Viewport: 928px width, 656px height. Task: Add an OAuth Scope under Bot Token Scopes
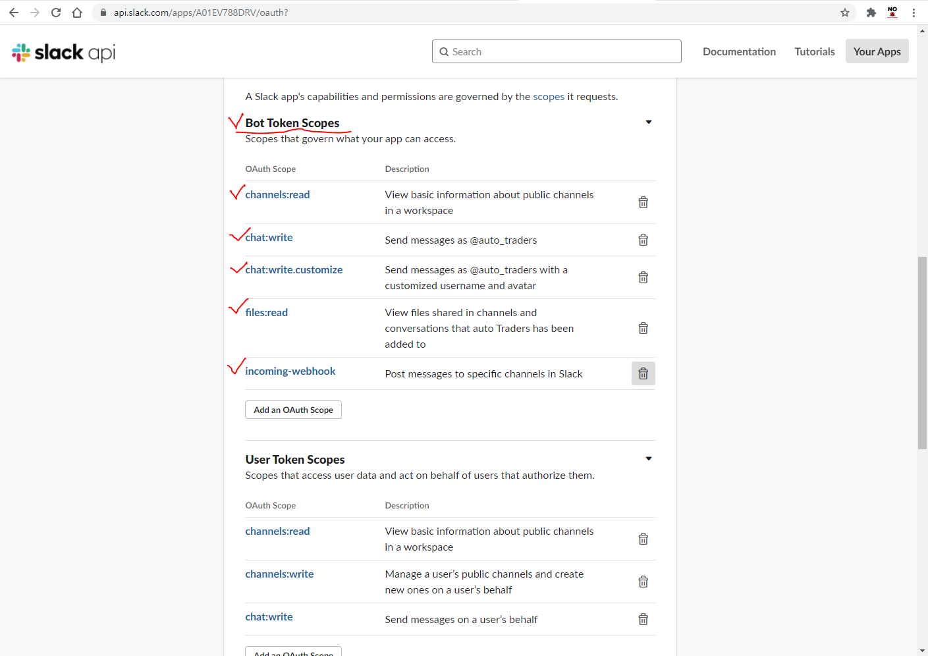(x=293, y=410)
